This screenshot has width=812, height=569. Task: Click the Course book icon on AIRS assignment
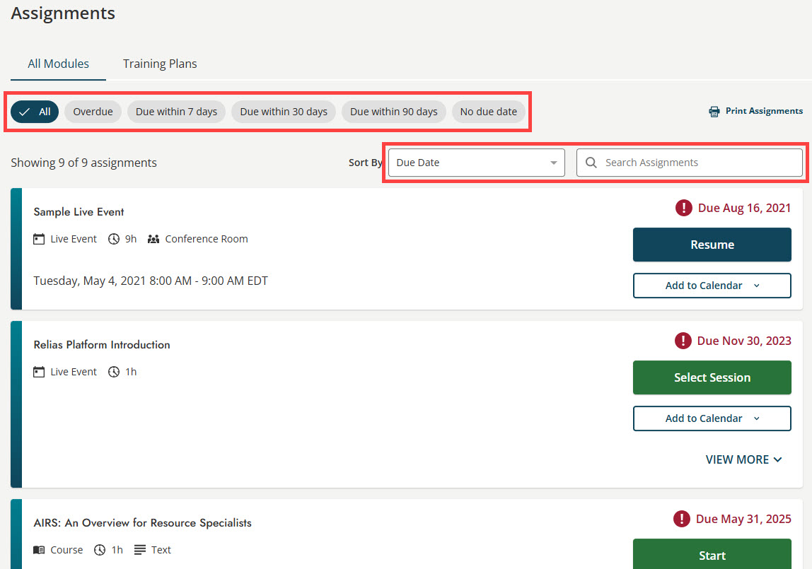39,549
